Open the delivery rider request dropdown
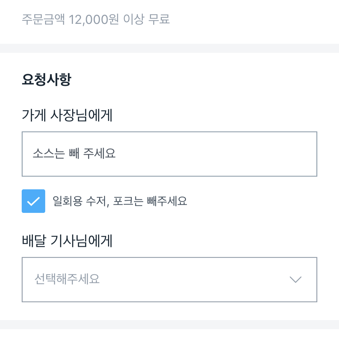This screenshot has width=339, height=340. click(169, 279)
